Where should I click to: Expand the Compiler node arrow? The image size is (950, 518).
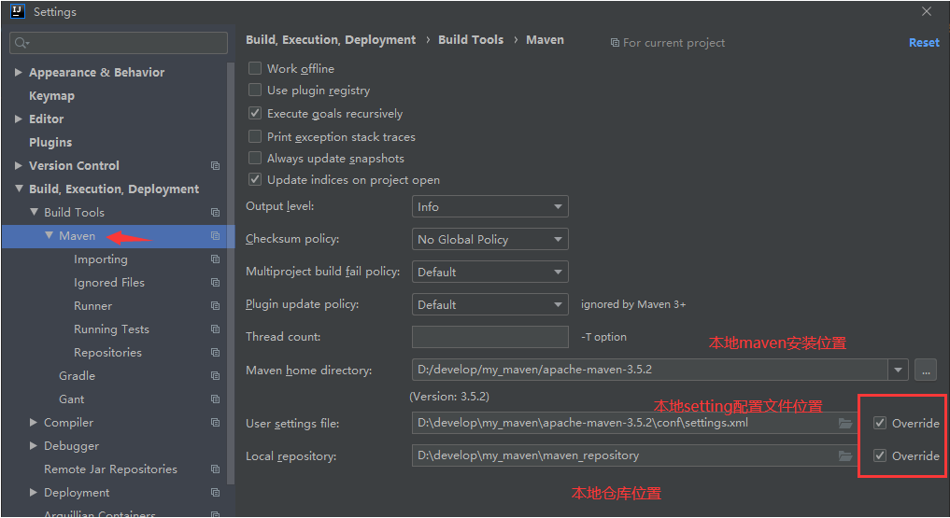(x=34, y=423)
